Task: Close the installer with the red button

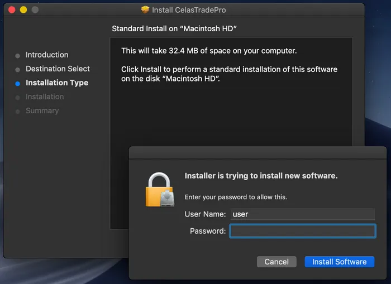Action: pos(11,10)
